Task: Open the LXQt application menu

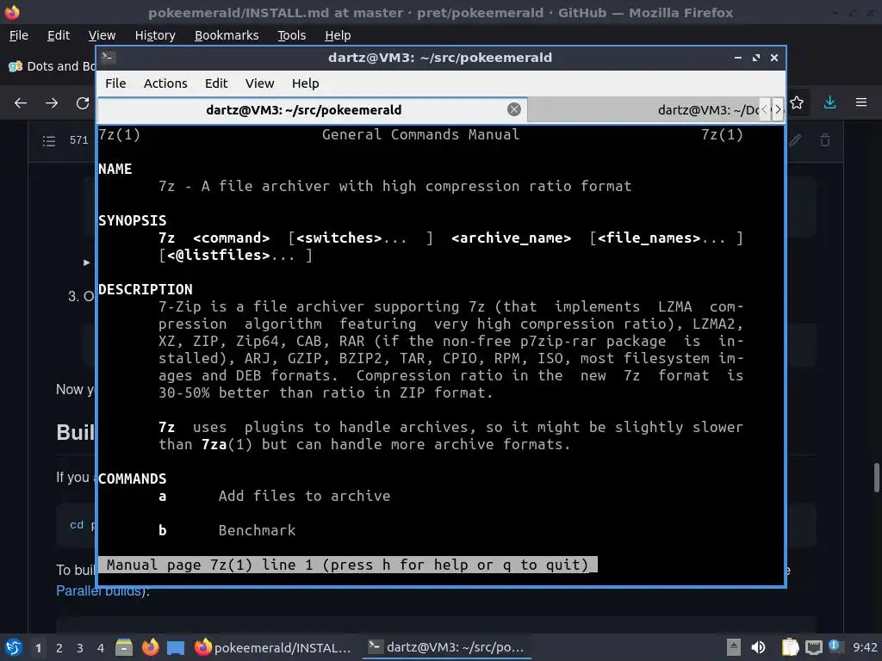Action: tap(14, 647)
